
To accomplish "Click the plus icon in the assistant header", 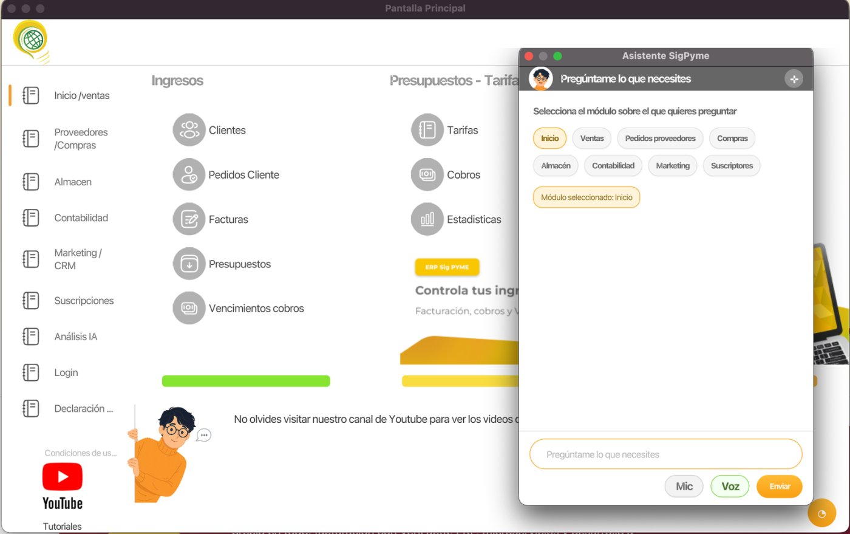I will (794, 79).
